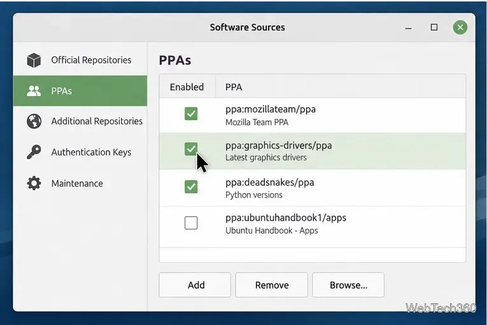Maximize the Software Sources window
The height and width of the screenshot is (325, 487).
click(x=434, y=27)
